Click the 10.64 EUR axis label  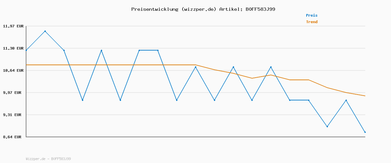pyautogui.click(x=13, y=70)
